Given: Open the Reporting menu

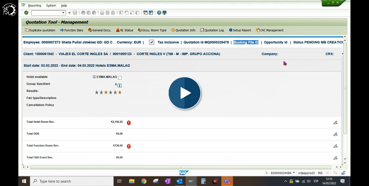Looking at the screenshot, I should [x=34, y=6].
